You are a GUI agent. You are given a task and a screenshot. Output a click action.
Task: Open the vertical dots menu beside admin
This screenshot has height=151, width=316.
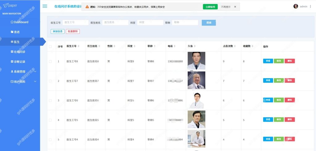(x=310, y=6)
